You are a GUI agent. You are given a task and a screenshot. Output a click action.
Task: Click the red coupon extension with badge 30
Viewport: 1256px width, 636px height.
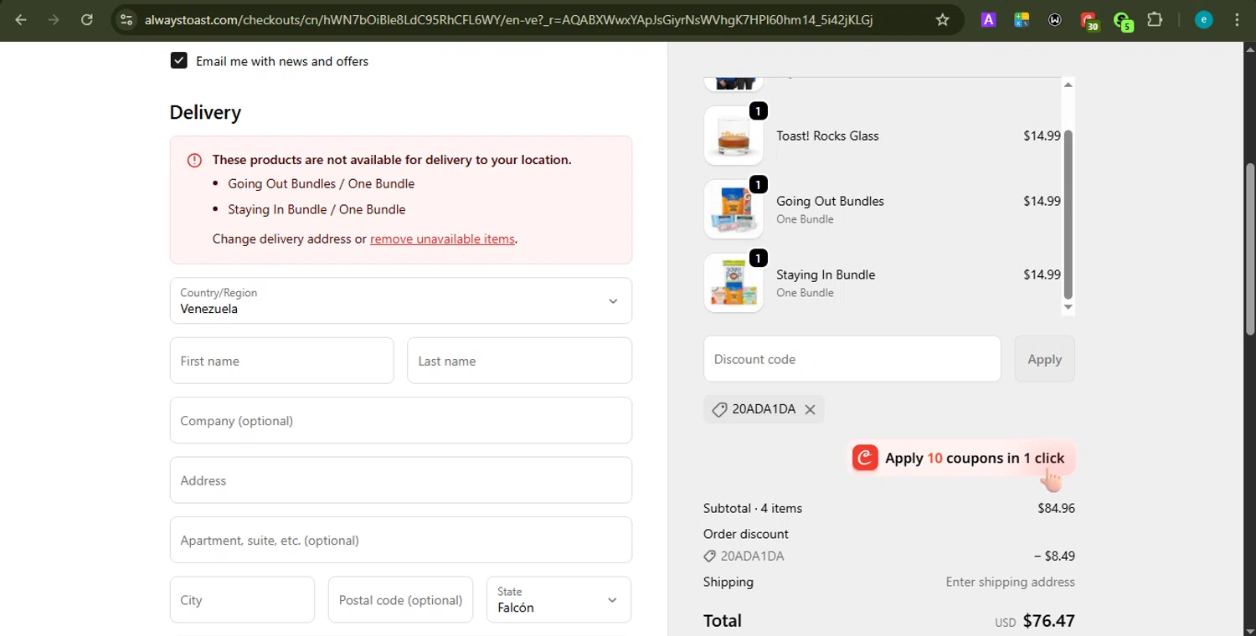[1088, 20]
